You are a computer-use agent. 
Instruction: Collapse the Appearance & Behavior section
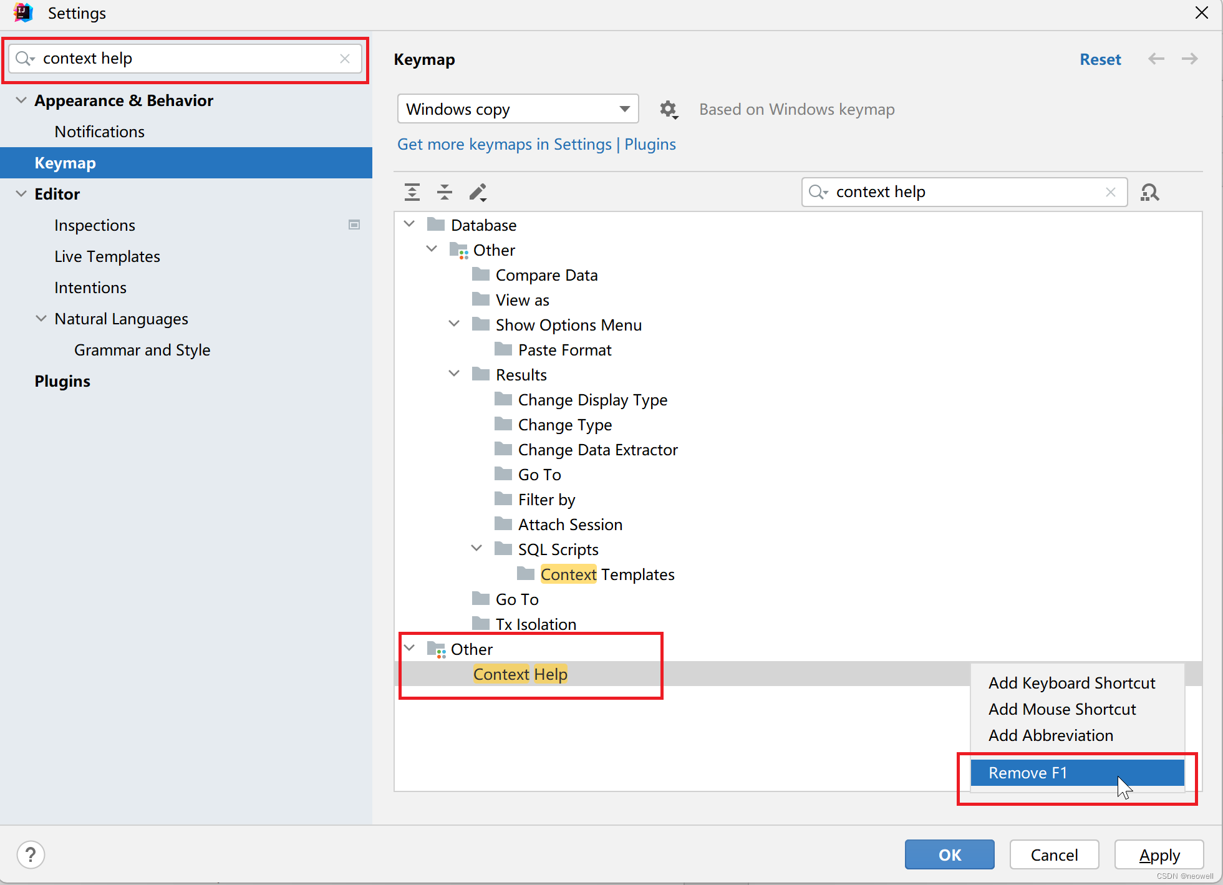click(x=21, y=100)
